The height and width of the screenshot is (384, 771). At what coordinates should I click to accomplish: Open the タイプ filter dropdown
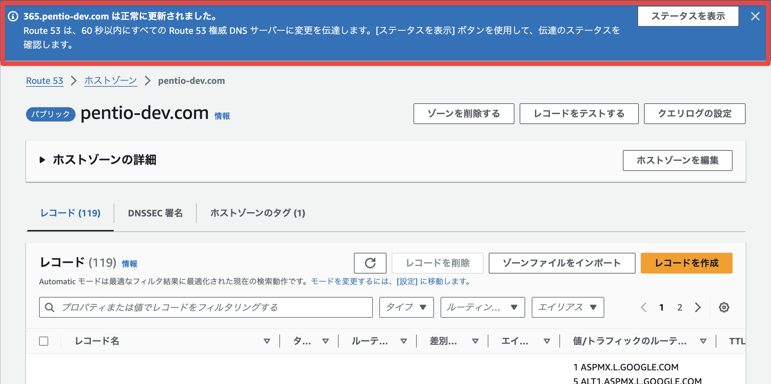click(407, 307)
